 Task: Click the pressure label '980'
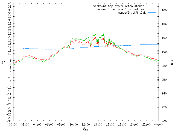[x=164, y=66]
